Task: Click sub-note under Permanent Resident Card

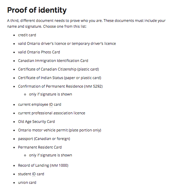Action: click(x=50, y=155)
